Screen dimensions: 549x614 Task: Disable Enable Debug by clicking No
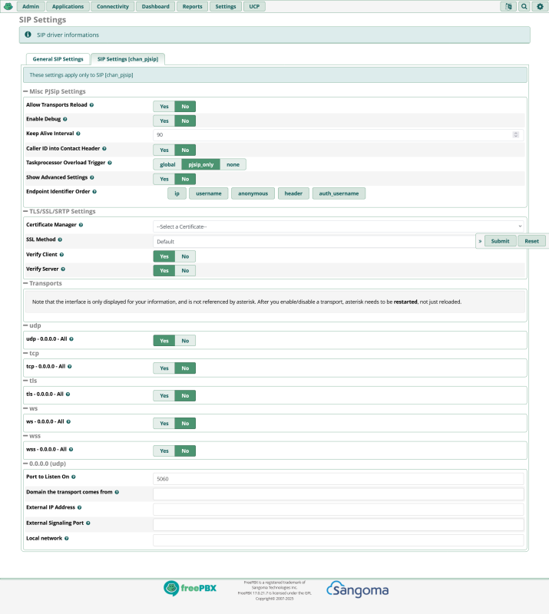coord(184,120)
